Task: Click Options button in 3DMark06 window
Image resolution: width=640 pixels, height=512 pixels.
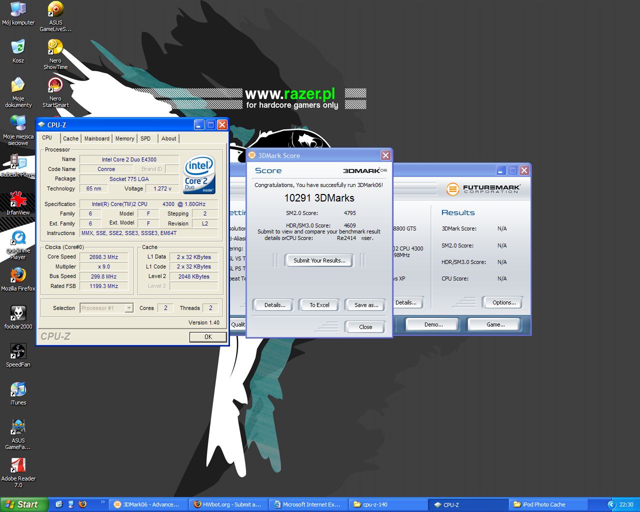Action: pos(503,302)
